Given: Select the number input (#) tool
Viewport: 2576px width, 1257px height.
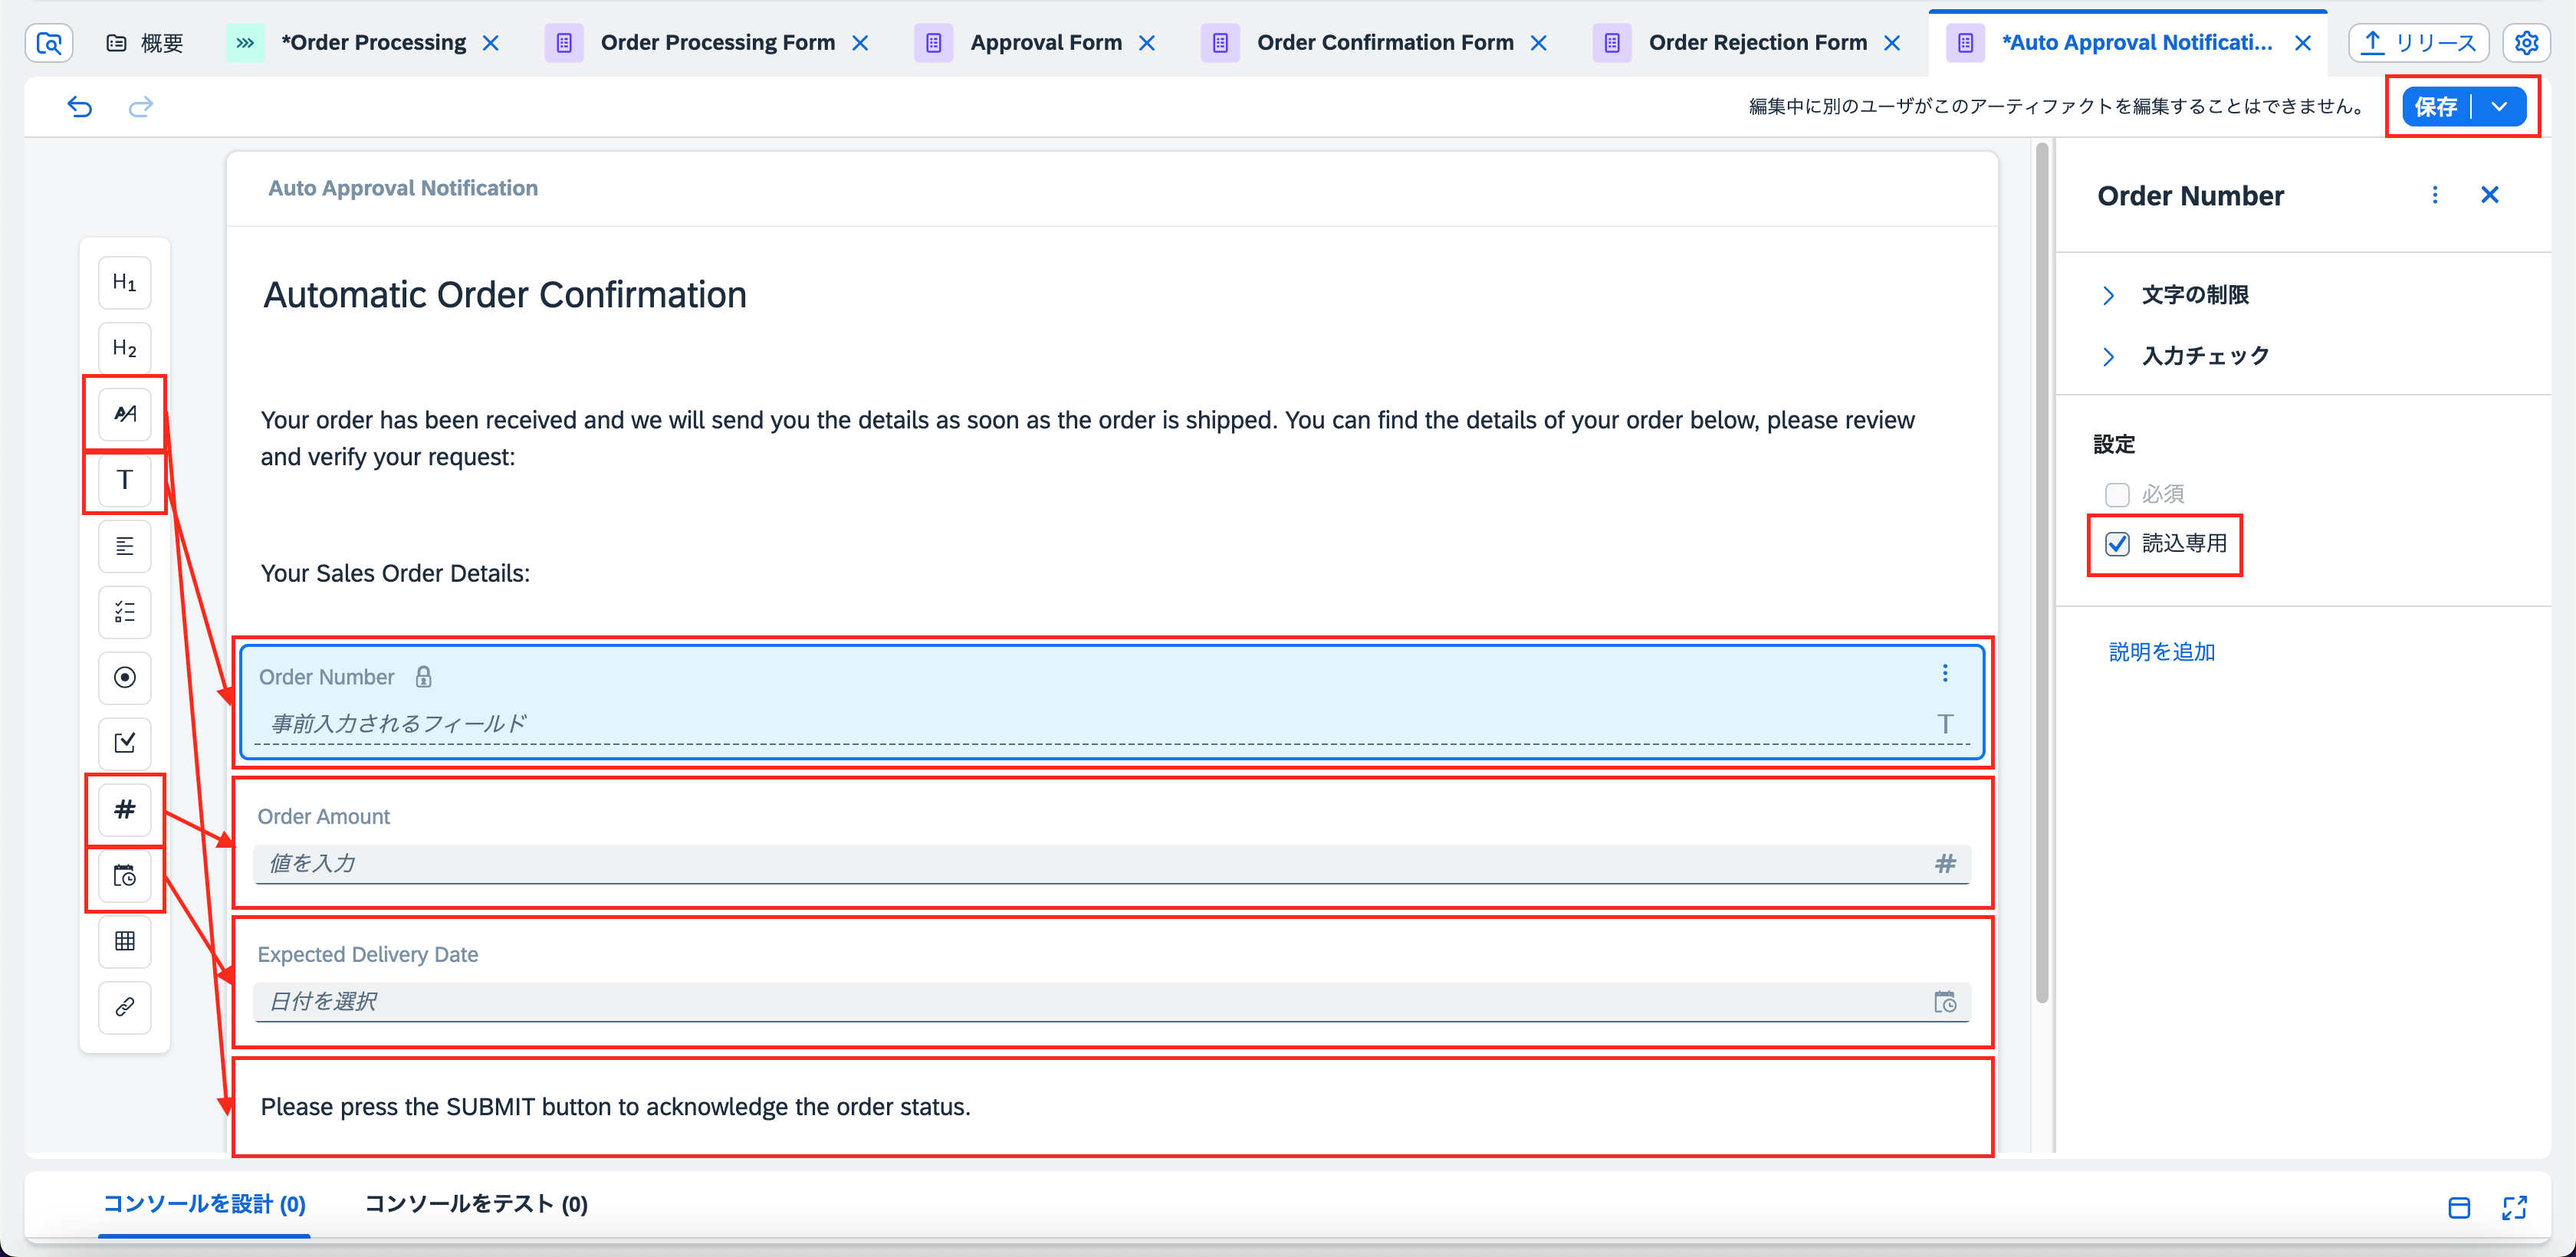Looking at the screenshot, I should point(124,809).
